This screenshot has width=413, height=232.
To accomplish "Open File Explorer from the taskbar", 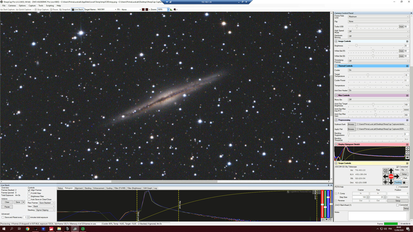I will (59, 229).
